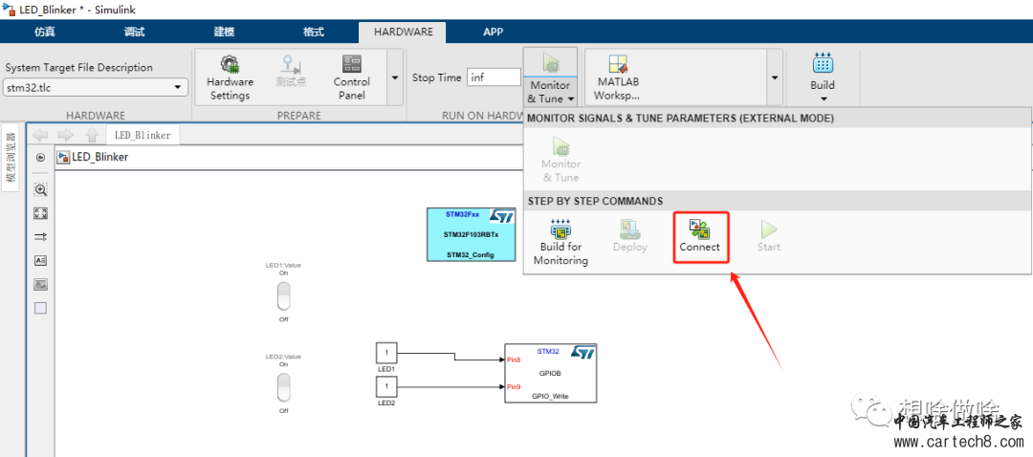Click the Image insert icon in the palette

pos(40,285)
